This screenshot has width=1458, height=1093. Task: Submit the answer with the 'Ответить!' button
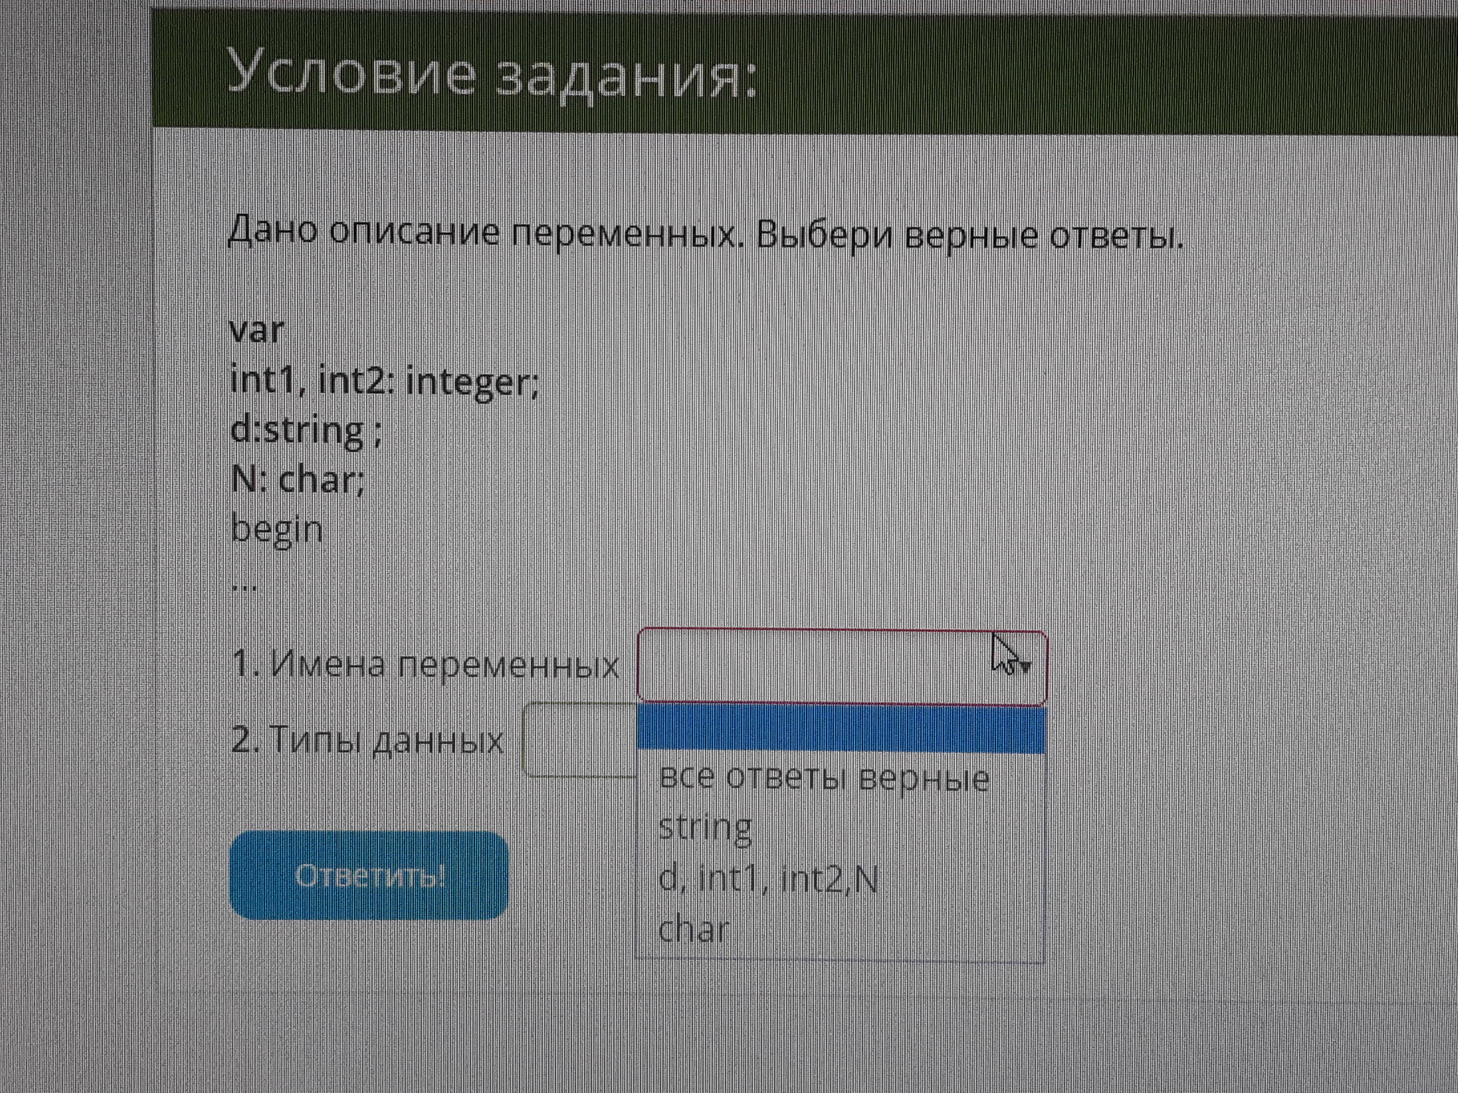coord(369,876)
